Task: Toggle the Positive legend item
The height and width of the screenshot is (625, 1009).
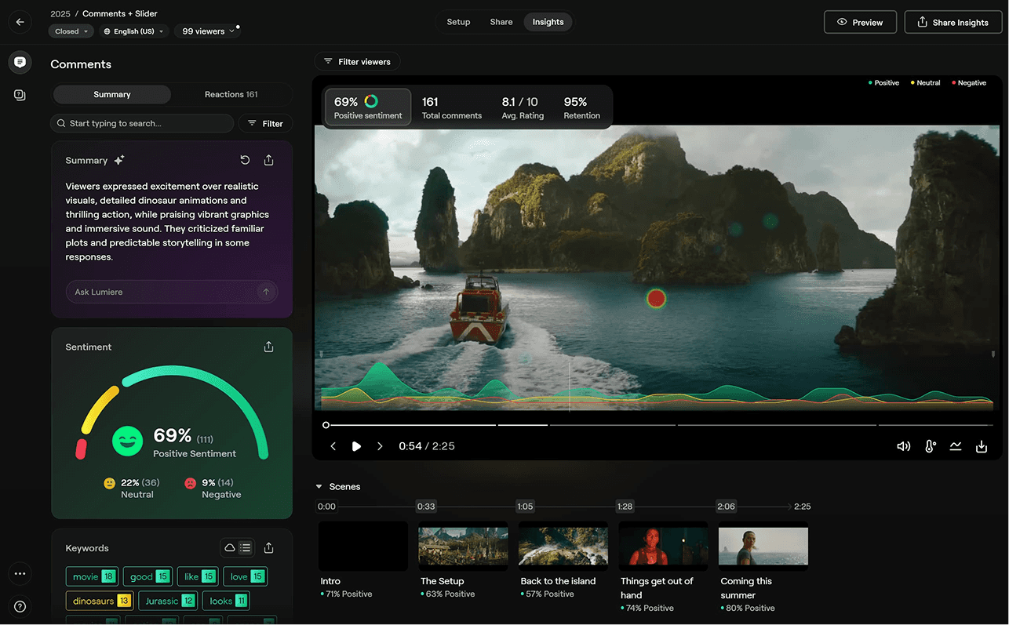Action: click(884, 82)
